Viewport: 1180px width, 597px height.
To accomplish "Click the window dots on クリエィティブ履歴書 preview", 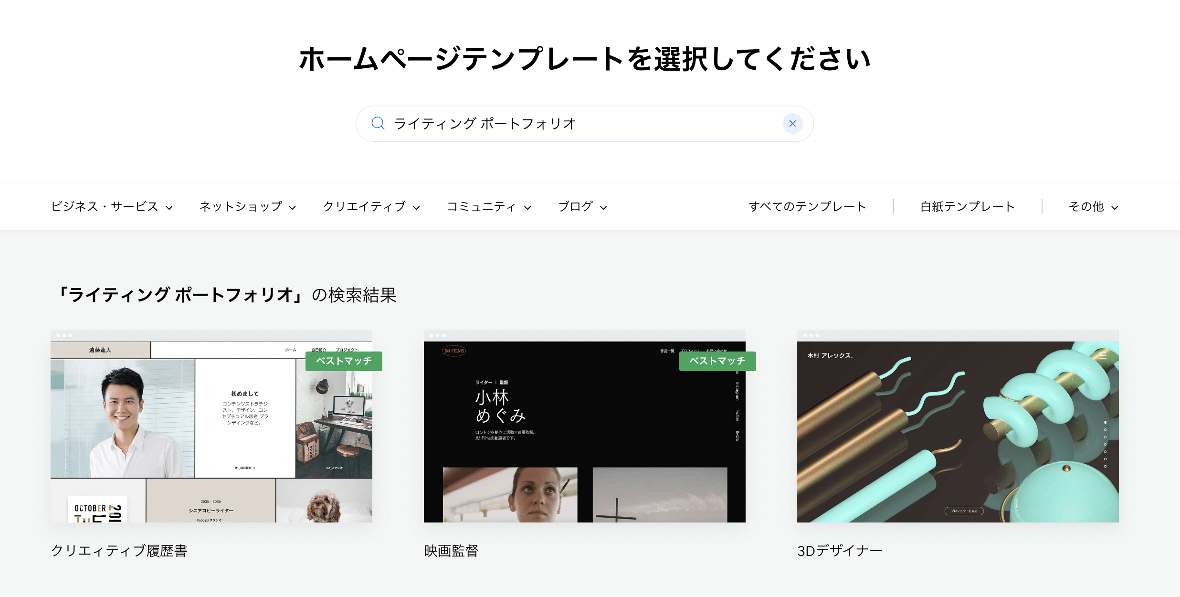I will [64, 334].
